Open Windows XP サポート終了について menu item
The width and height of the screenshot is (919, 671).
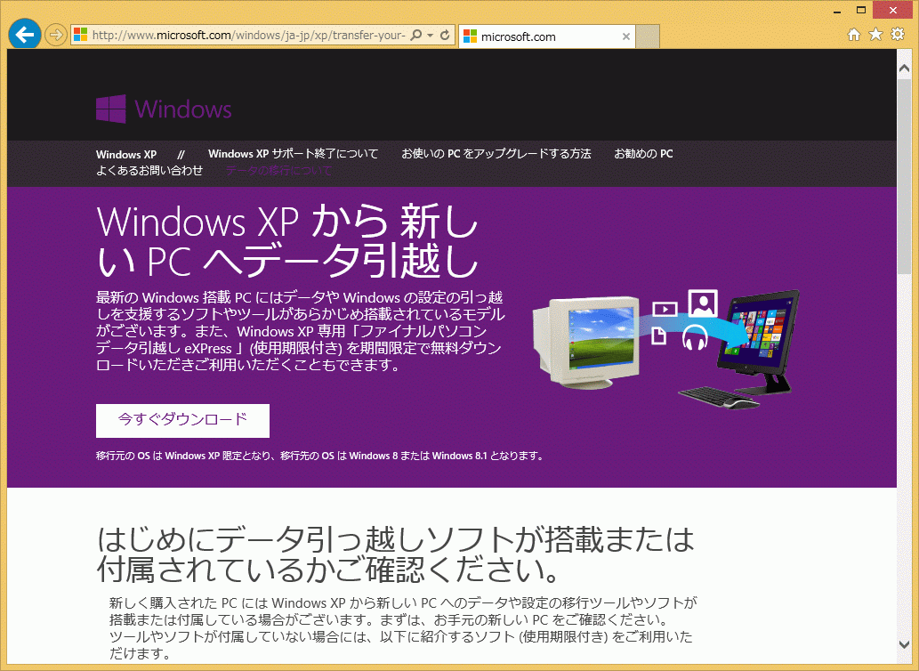[293, 154]
